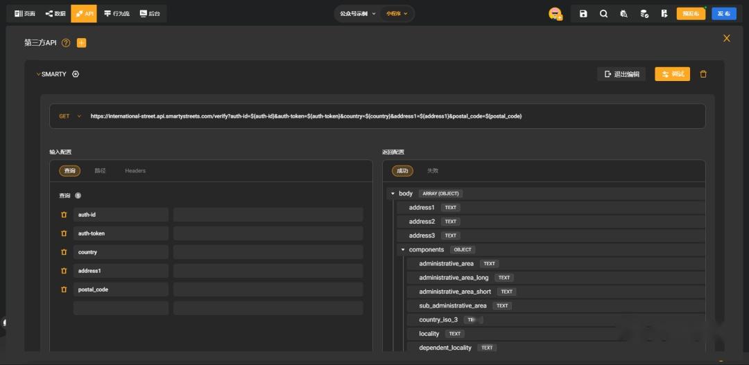Open the 查询 input tab
The image size is (749, 365).
pyautogui.click(x=70, y=171)
